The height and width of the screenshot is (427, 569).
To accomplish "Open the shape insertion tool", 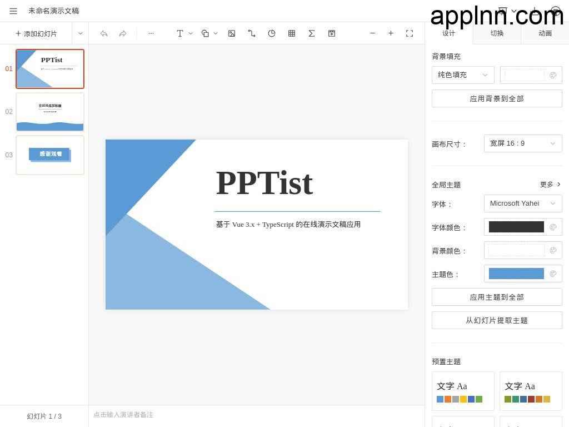I will click(204, 33).
